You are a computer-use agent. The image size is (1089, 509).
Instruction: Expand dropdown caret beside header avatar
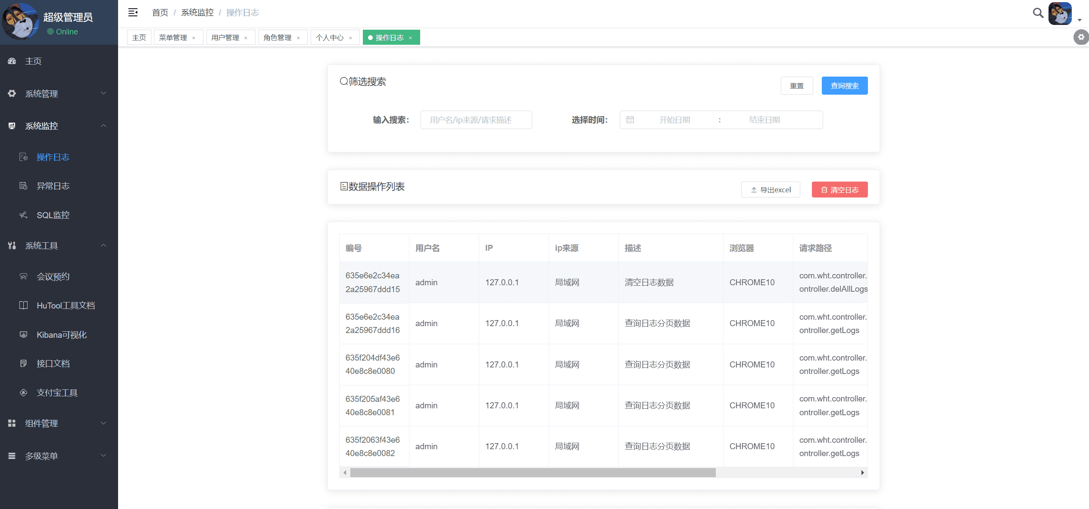pyautogui.click(x=1080, y=20)
